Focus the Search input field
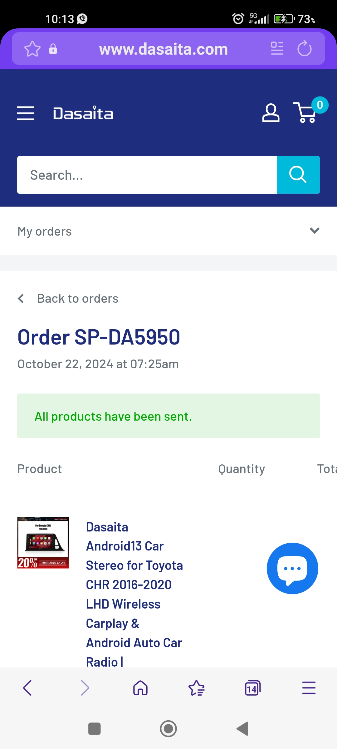Screen dimensions: 337x749 click(x=147, y=175)
